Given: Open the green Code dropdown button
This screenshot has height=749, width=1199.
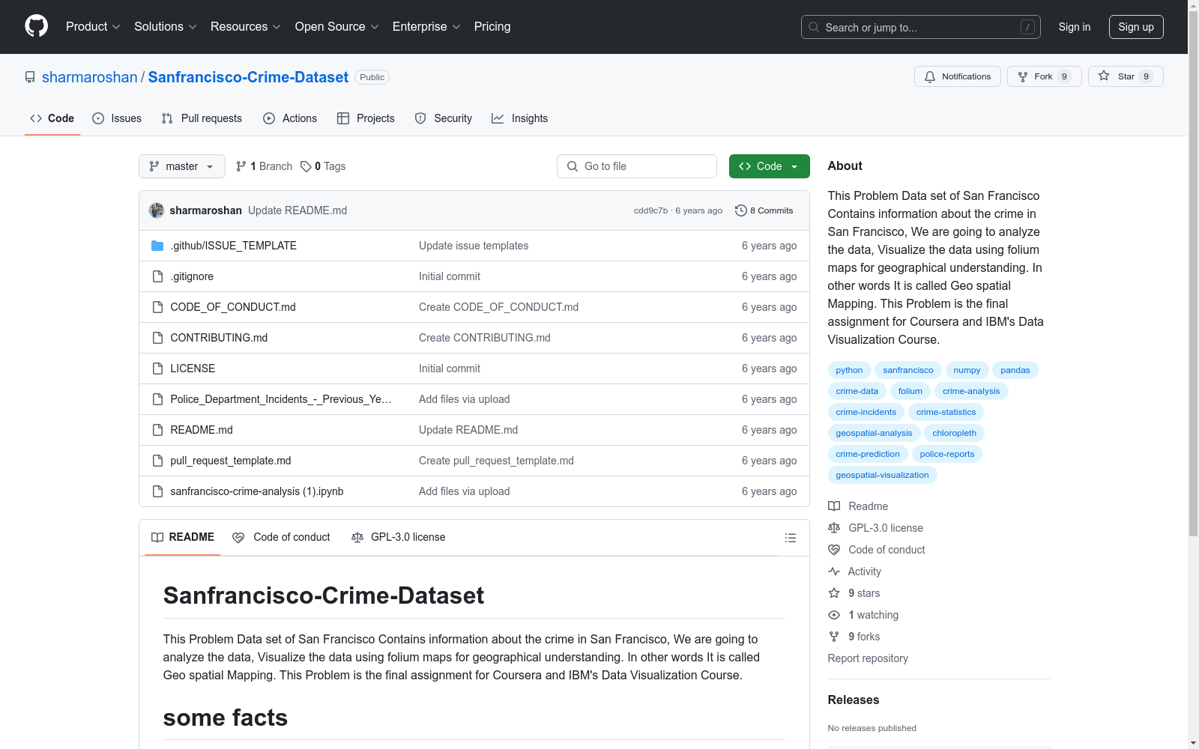Looking at the screenshot, I should tap(770, 166).
